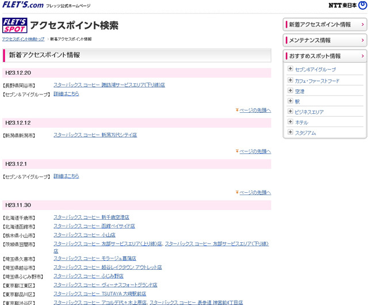Click ビジネスエリア sidebar link text
This screenshot has width=368, height=305.
[x=309, y=112]
